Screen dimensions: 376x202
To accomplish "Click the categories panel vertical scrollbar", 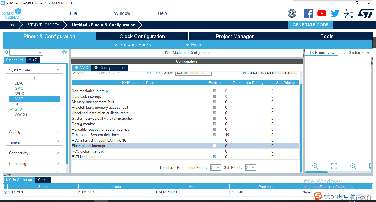I will 67,114.
